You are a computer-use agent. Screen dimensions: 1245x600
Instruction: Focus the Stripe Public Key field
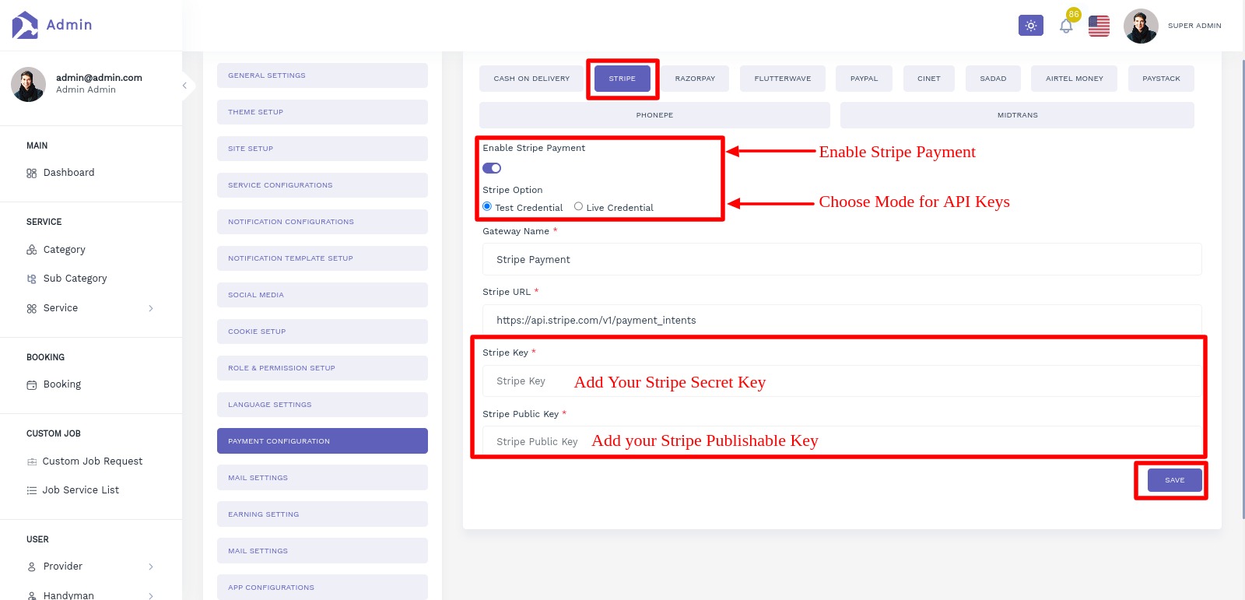pyautogui.click(x=842, y=441)
